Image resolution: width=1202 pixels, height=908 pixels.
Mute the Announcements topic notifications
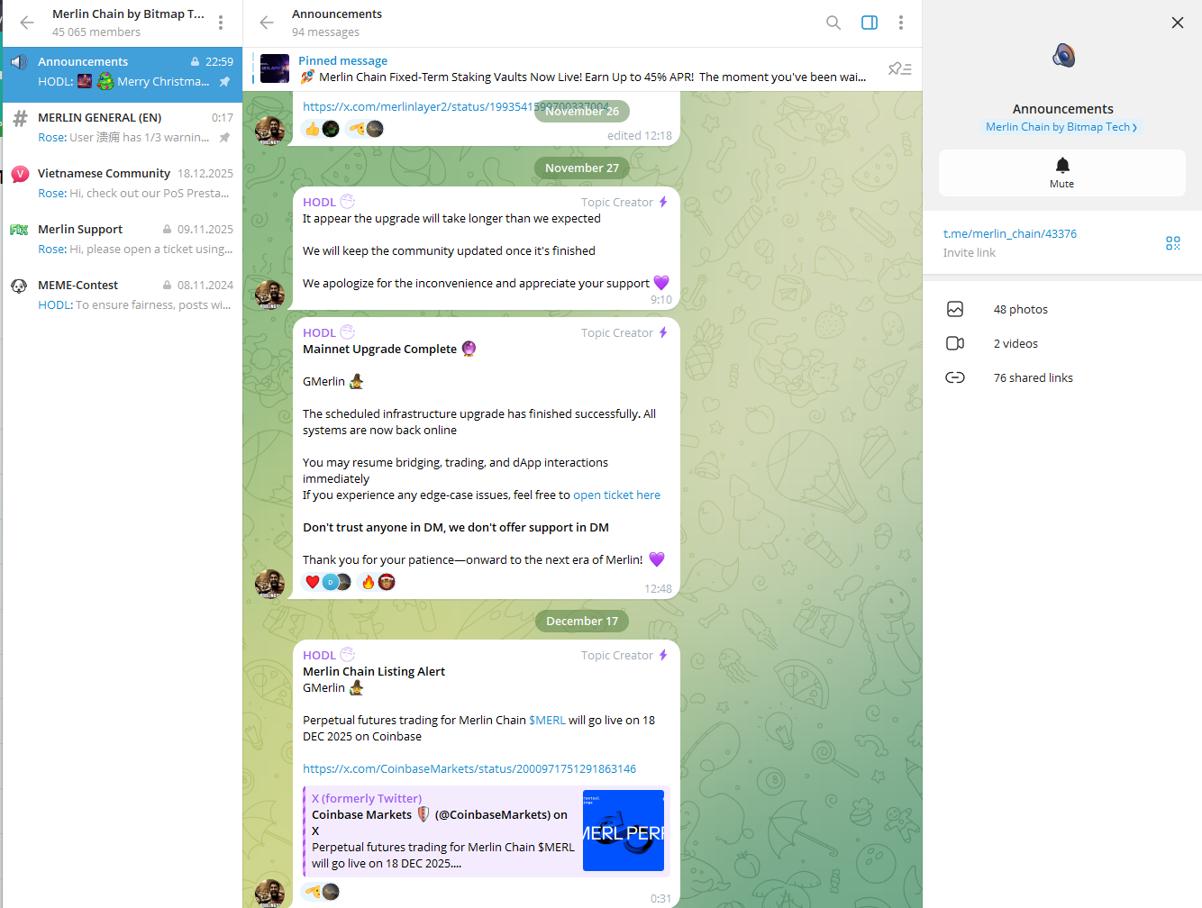(x=1061, y=172)
